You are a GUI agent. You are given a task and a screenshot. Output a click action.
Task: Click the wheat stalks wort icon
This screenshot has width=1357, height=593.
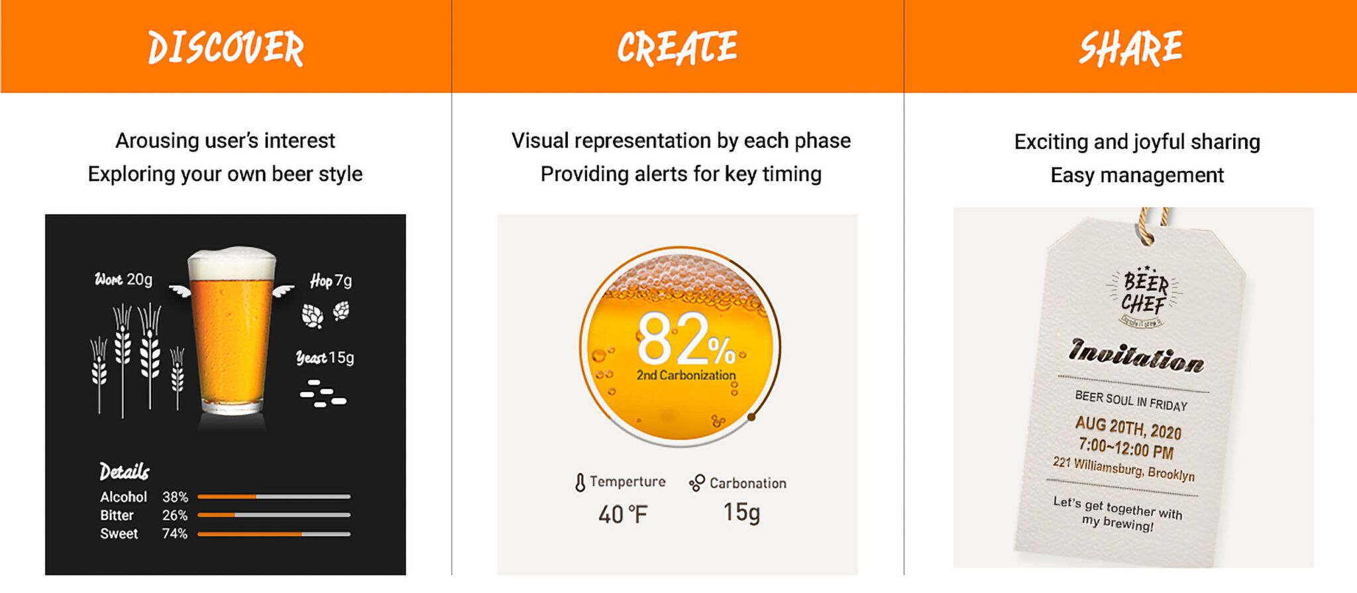coord(138,358)
